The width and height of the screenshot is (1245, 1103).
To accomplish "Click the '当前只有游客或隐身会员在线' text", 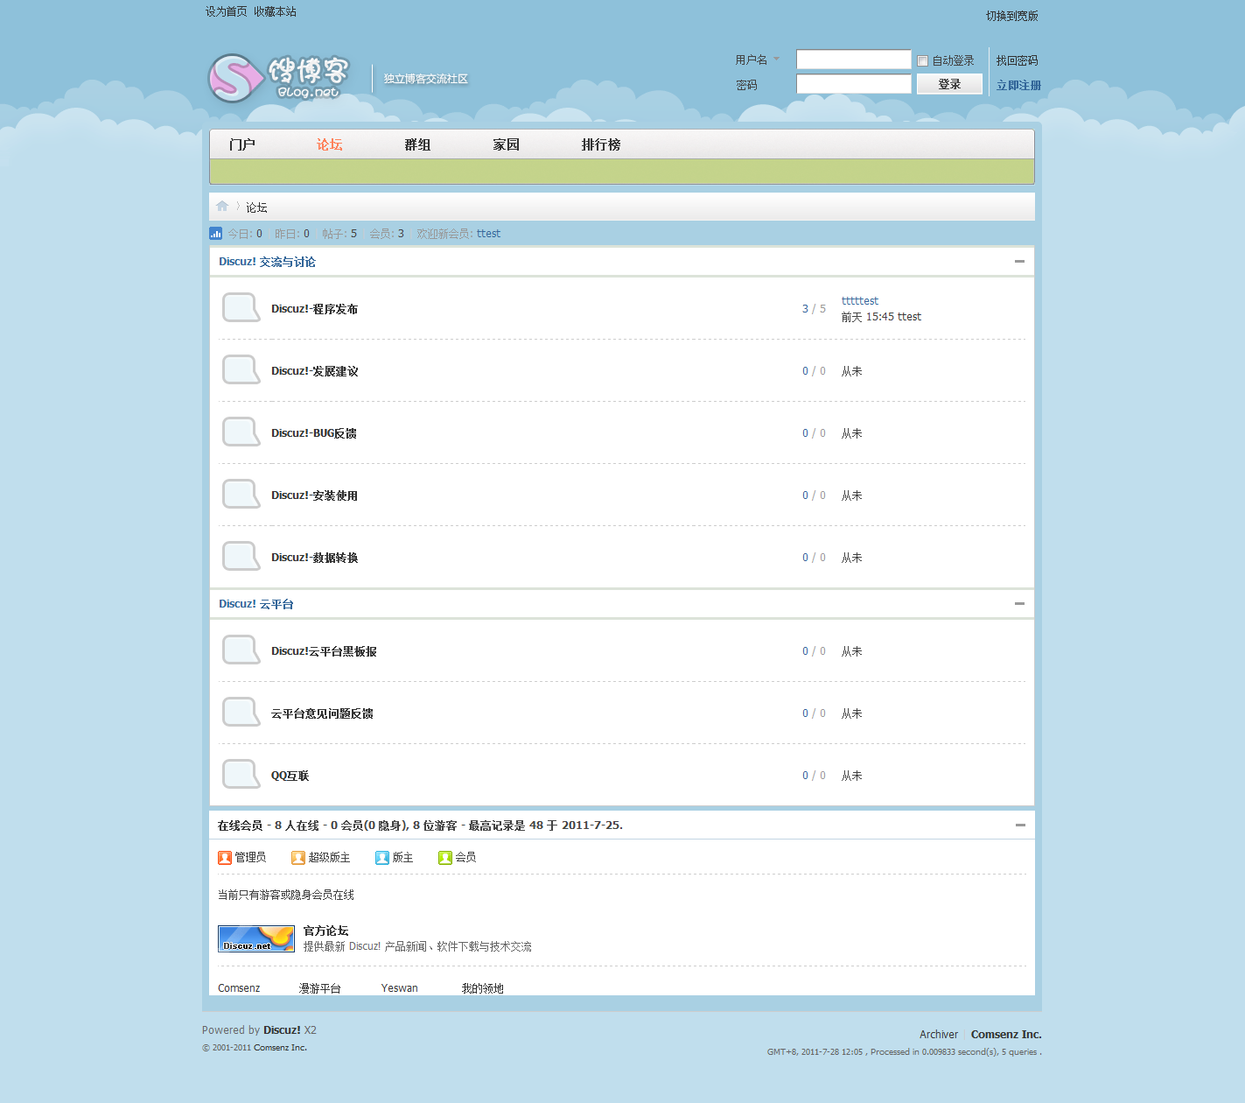I will pos(286,895).
